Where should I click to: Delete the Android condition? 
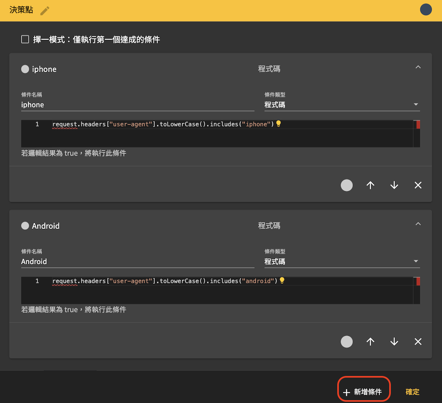[418, 342]
